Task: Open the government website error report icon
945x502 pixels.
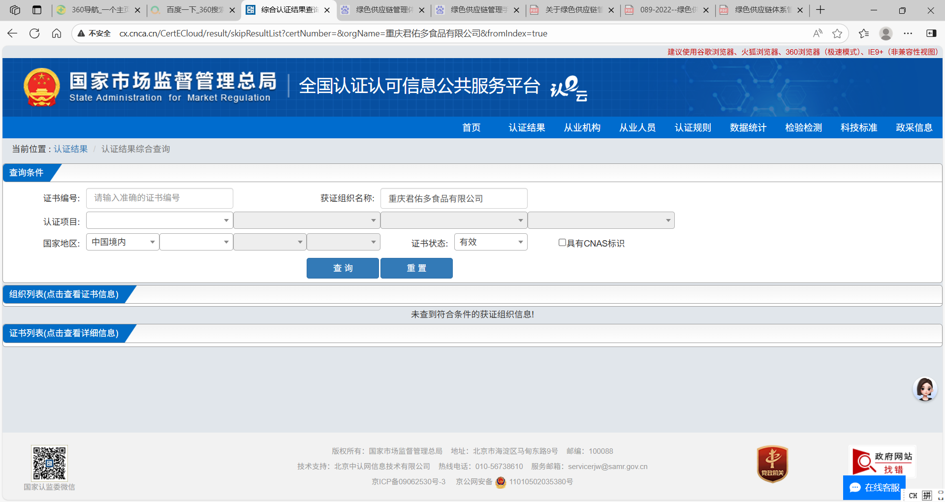Action: pos(882,462)
